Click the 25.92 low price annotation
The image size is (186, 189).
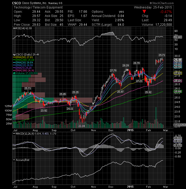148,92
